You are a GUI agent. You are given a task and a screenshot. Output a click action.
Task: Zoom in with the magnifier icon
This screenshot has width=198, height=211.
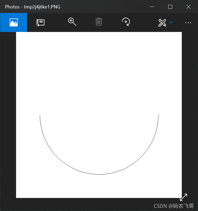click(72, 22)
